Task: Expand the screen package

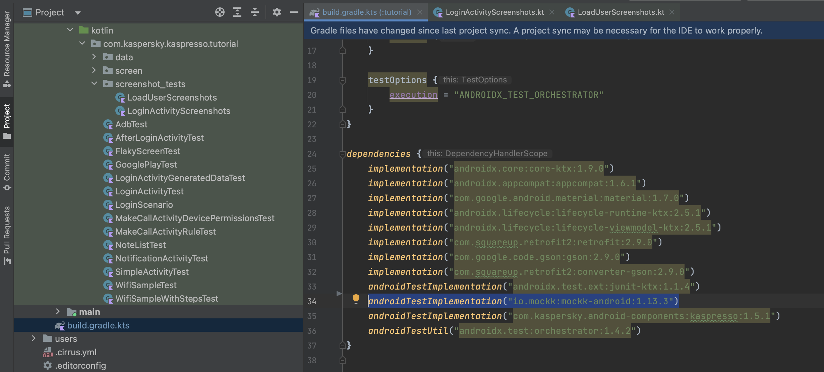Action: pos(94,70)
